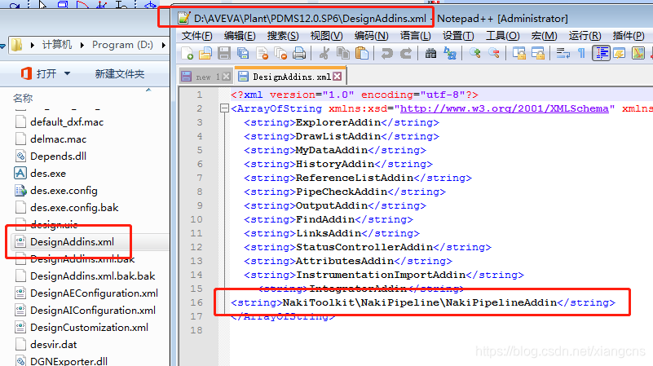Viewport: 653px width, 366px height.
Task: Click the Print toolbar icon
Action: click(x=299, y=54)
